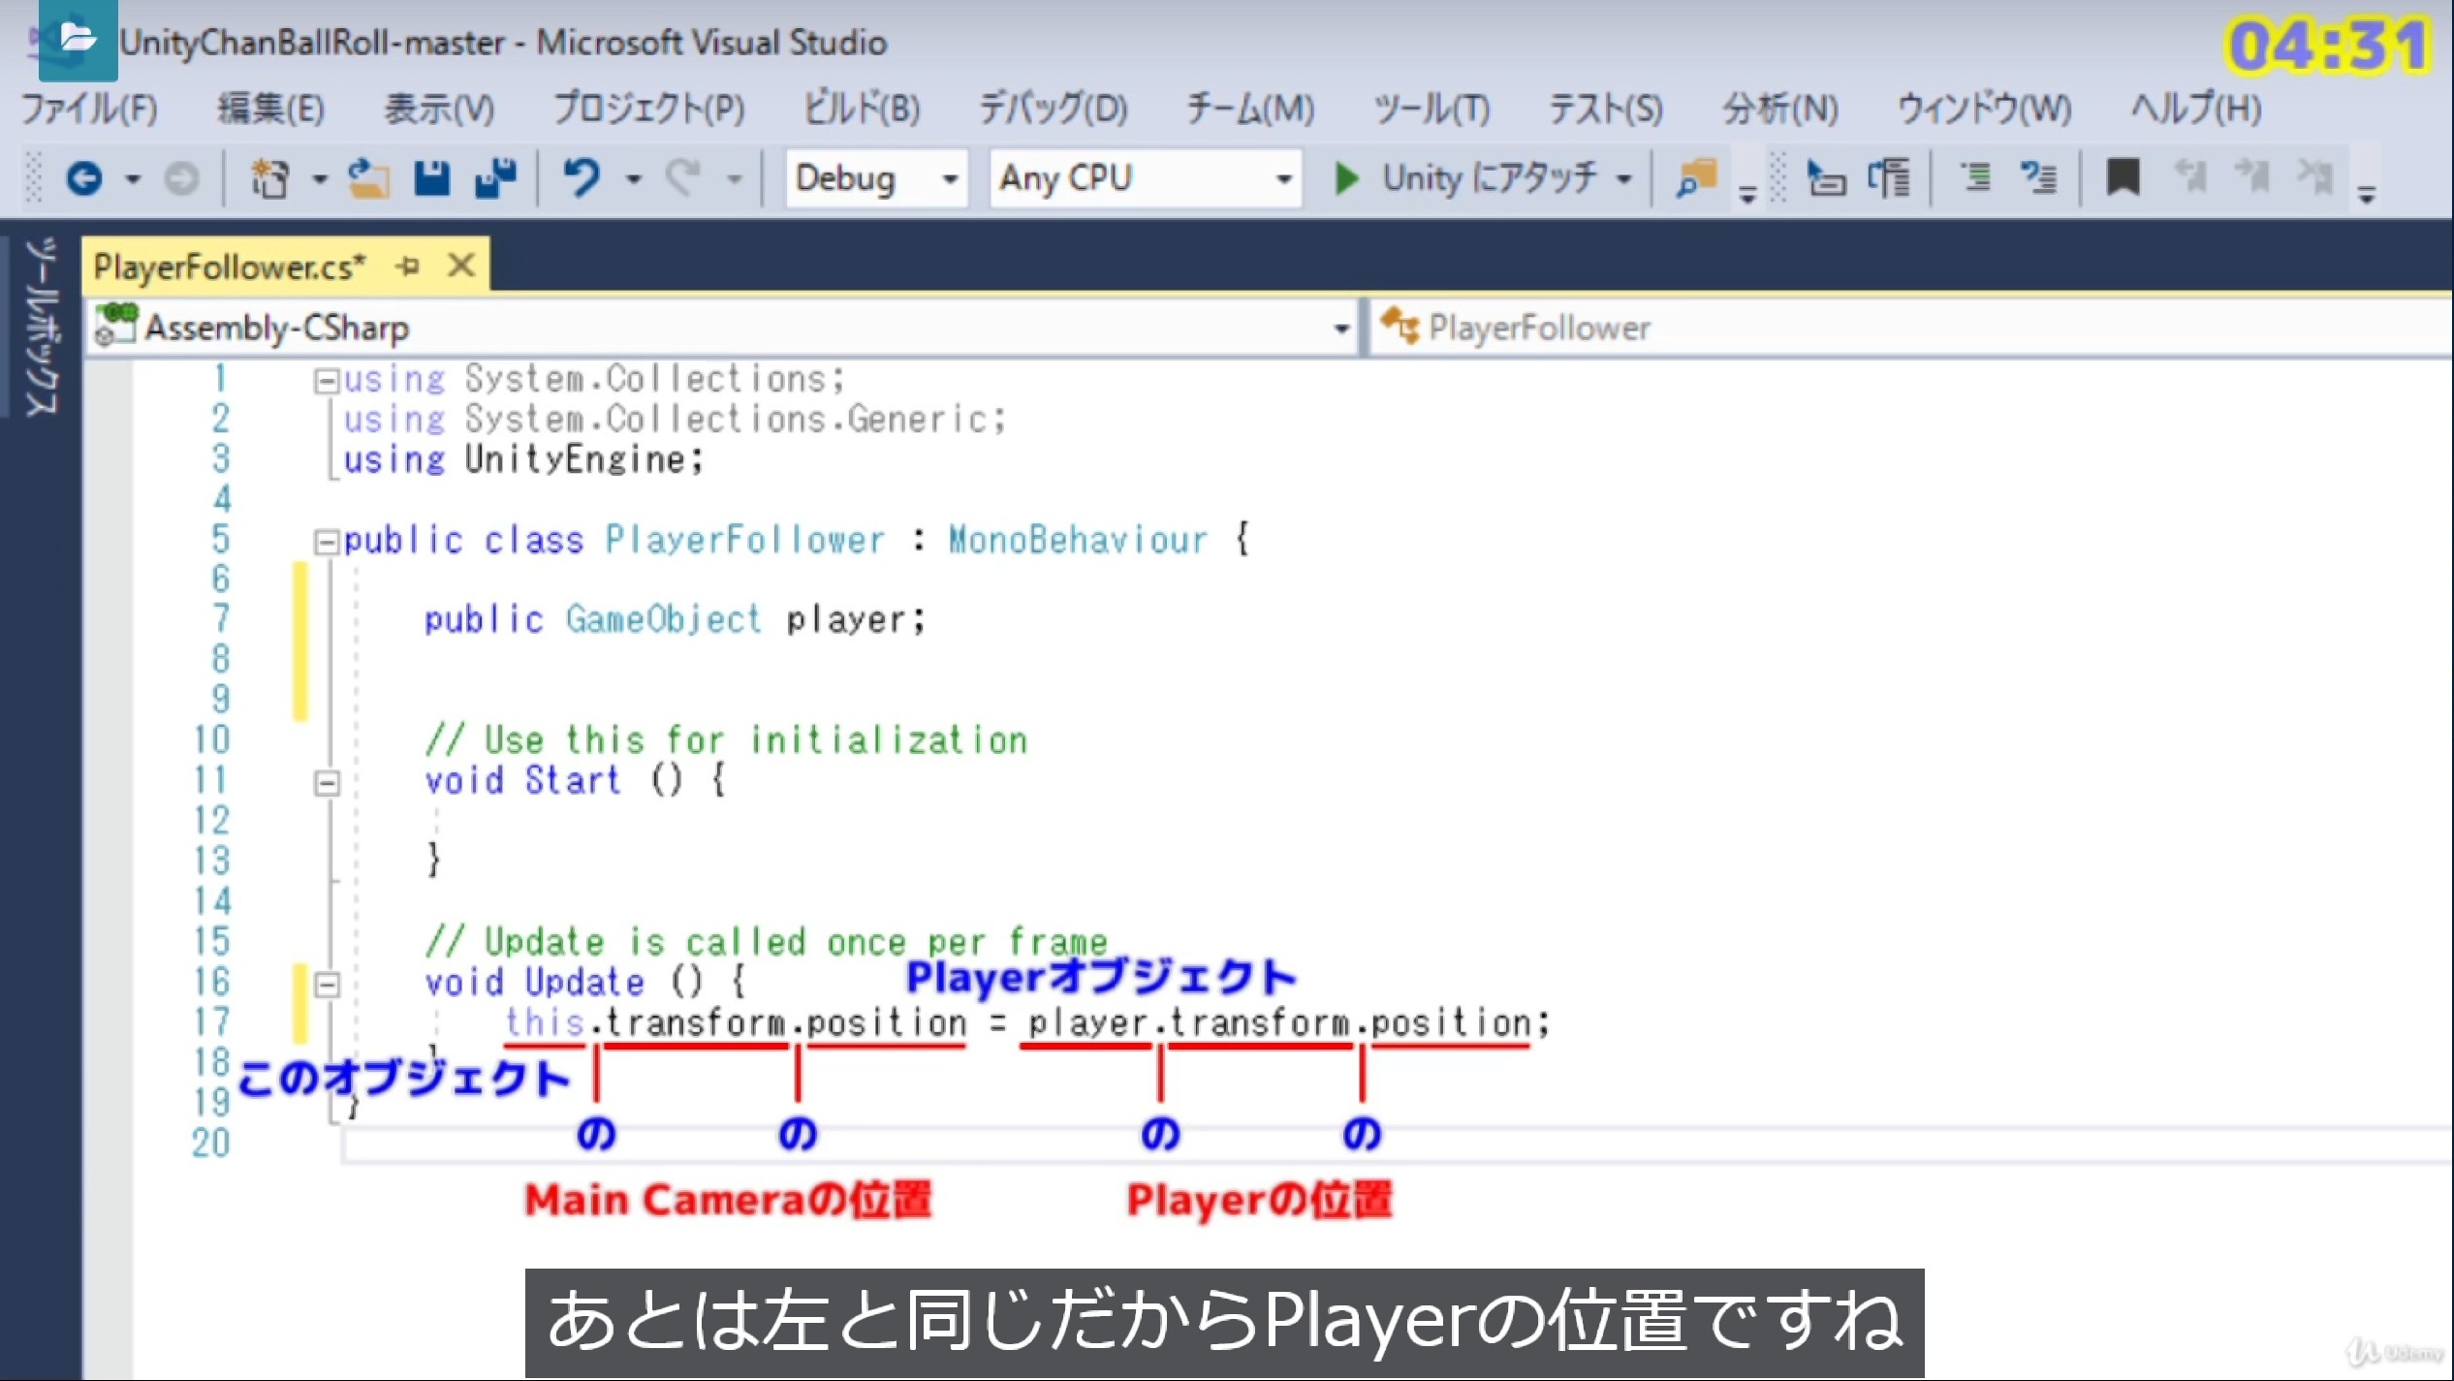Image resolution: width=2454 pixels, height=1381 pixels.
Task: Click the New Project toolbar icon
Action: pyautogui.click(x=270, y=178)
